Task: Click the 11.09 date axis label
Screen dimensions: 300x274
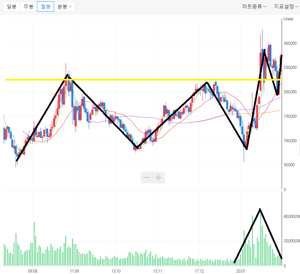Action: tap(74, 271)
